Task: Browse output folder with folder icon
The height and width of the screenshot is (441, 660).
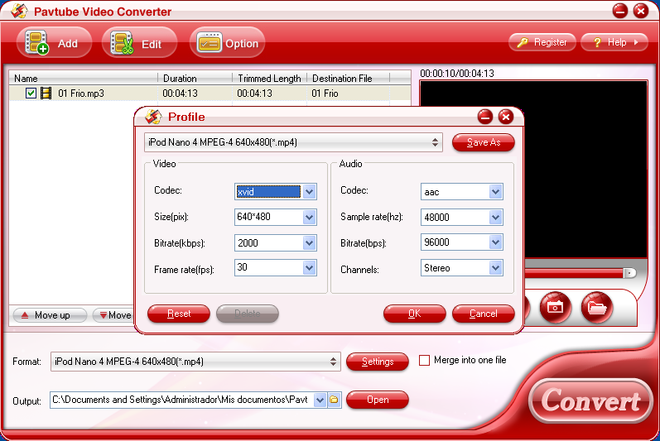Action: [x=335, y=400]
